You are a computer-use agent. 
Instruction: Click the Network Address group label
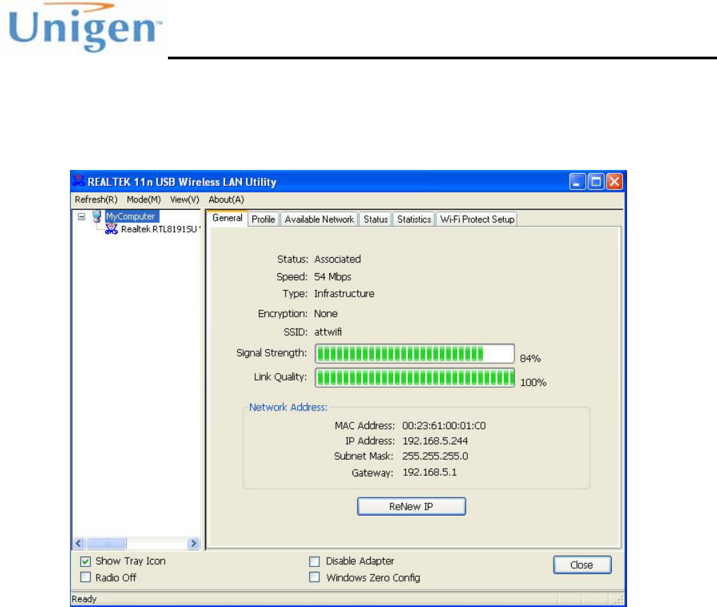[x=288, y=407]
